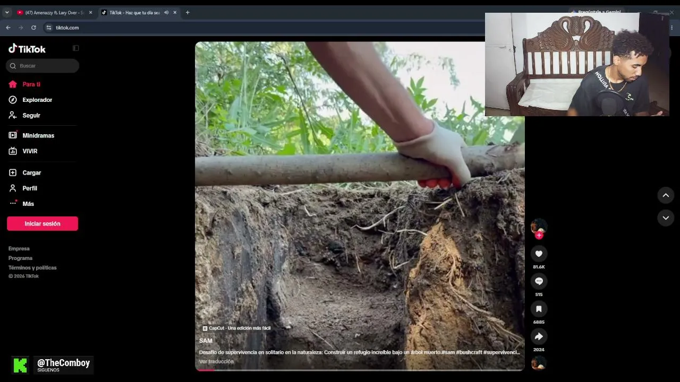This screenshot has width=680, height=382.
Task: Mute the TikTok tab audio indicator
Action: pos(167,12)
